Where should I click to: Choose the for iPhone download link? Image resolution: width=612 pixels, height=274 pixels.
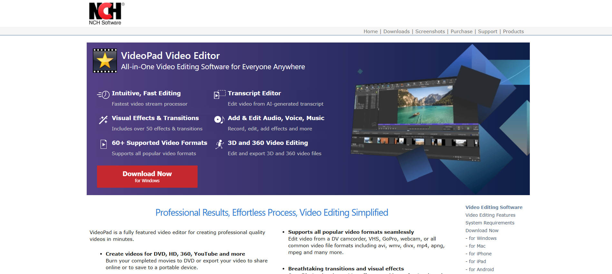click(480, 254)
